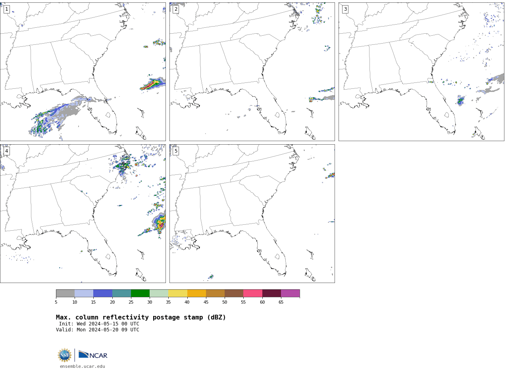508x371 pixels.
Task: Click the pale green 30-35 dBZ swatch
Action: click(x=159, y=293)
